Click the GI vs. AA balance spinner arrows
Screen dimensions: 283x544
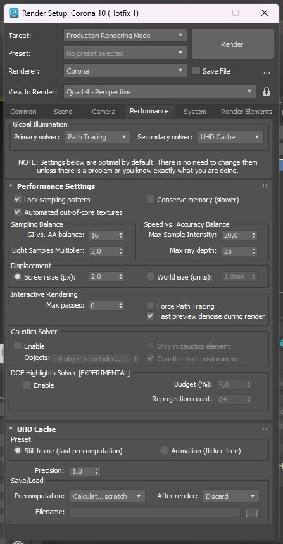[120, 235]
